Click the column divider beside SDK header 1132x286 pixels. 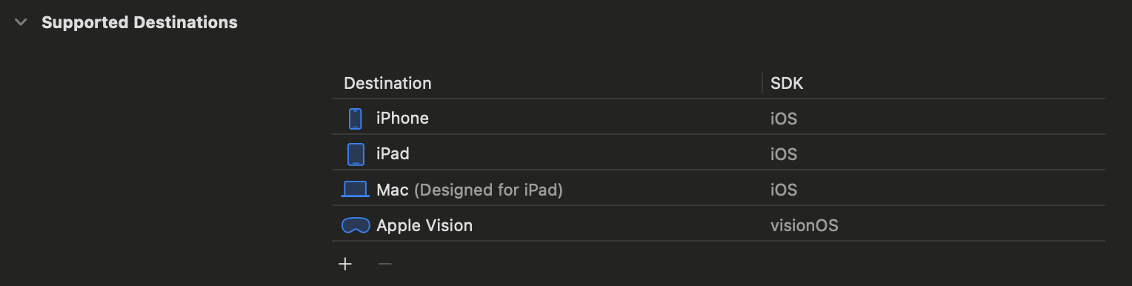(762, 83)
